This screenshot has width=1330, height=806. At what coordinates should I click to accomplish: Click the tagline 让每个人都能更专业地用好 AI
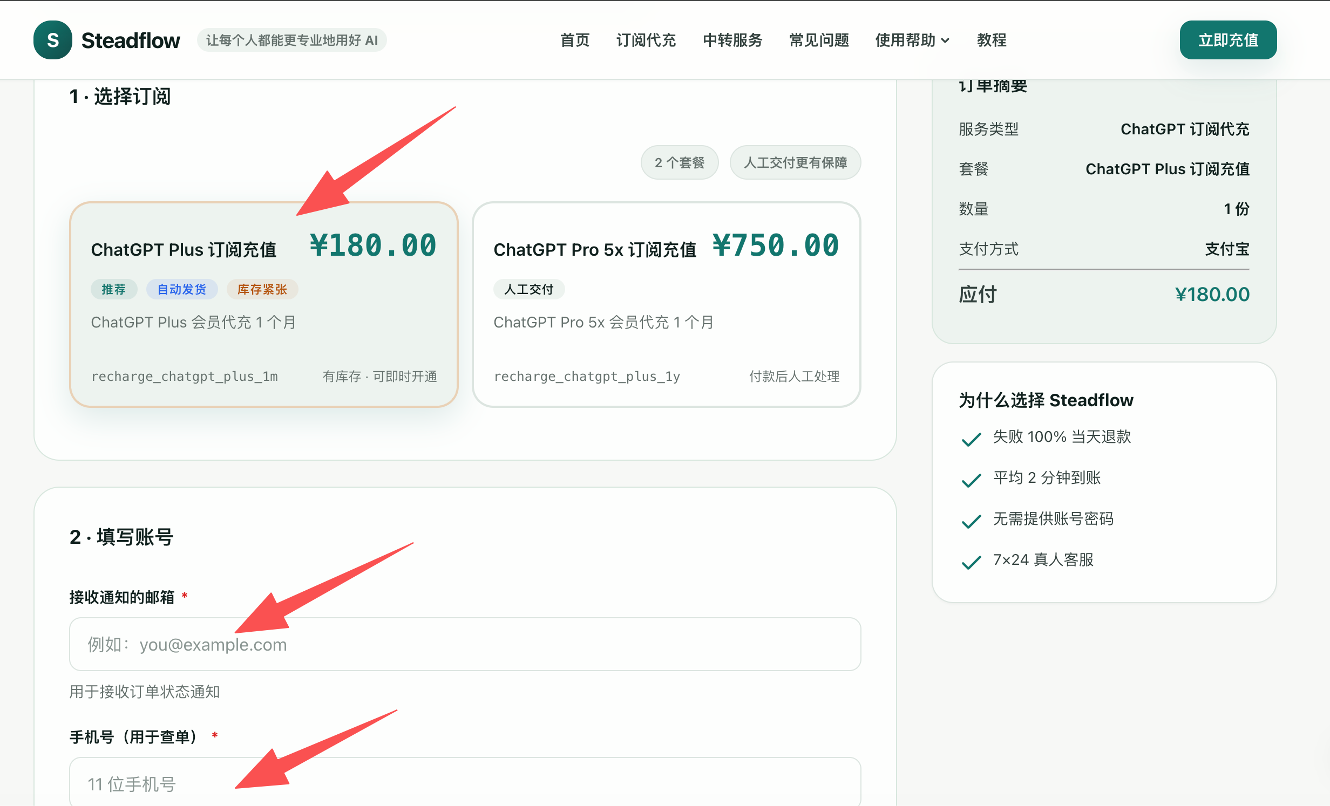pos(292,40)
